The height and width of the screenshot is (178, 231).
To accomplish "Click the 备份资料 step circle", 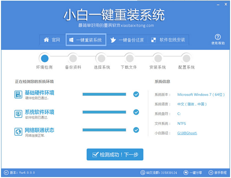I will pyautogui.click(x=73, y=59).
